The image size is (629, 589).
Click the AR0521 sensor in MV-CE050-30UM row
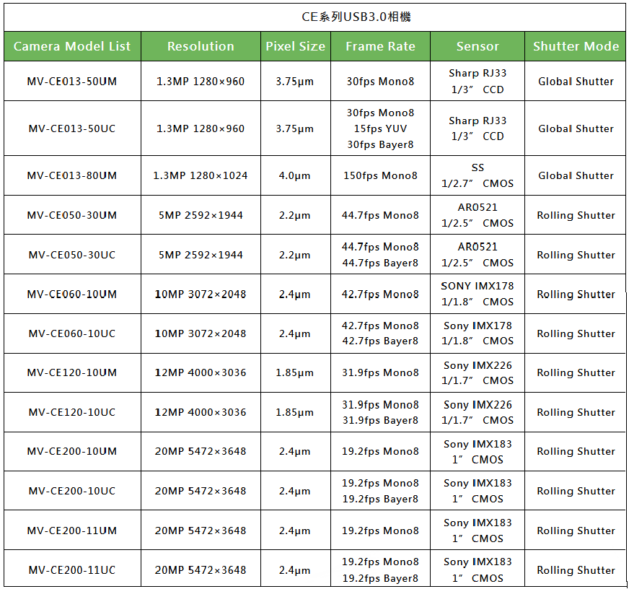pos(478,215)
